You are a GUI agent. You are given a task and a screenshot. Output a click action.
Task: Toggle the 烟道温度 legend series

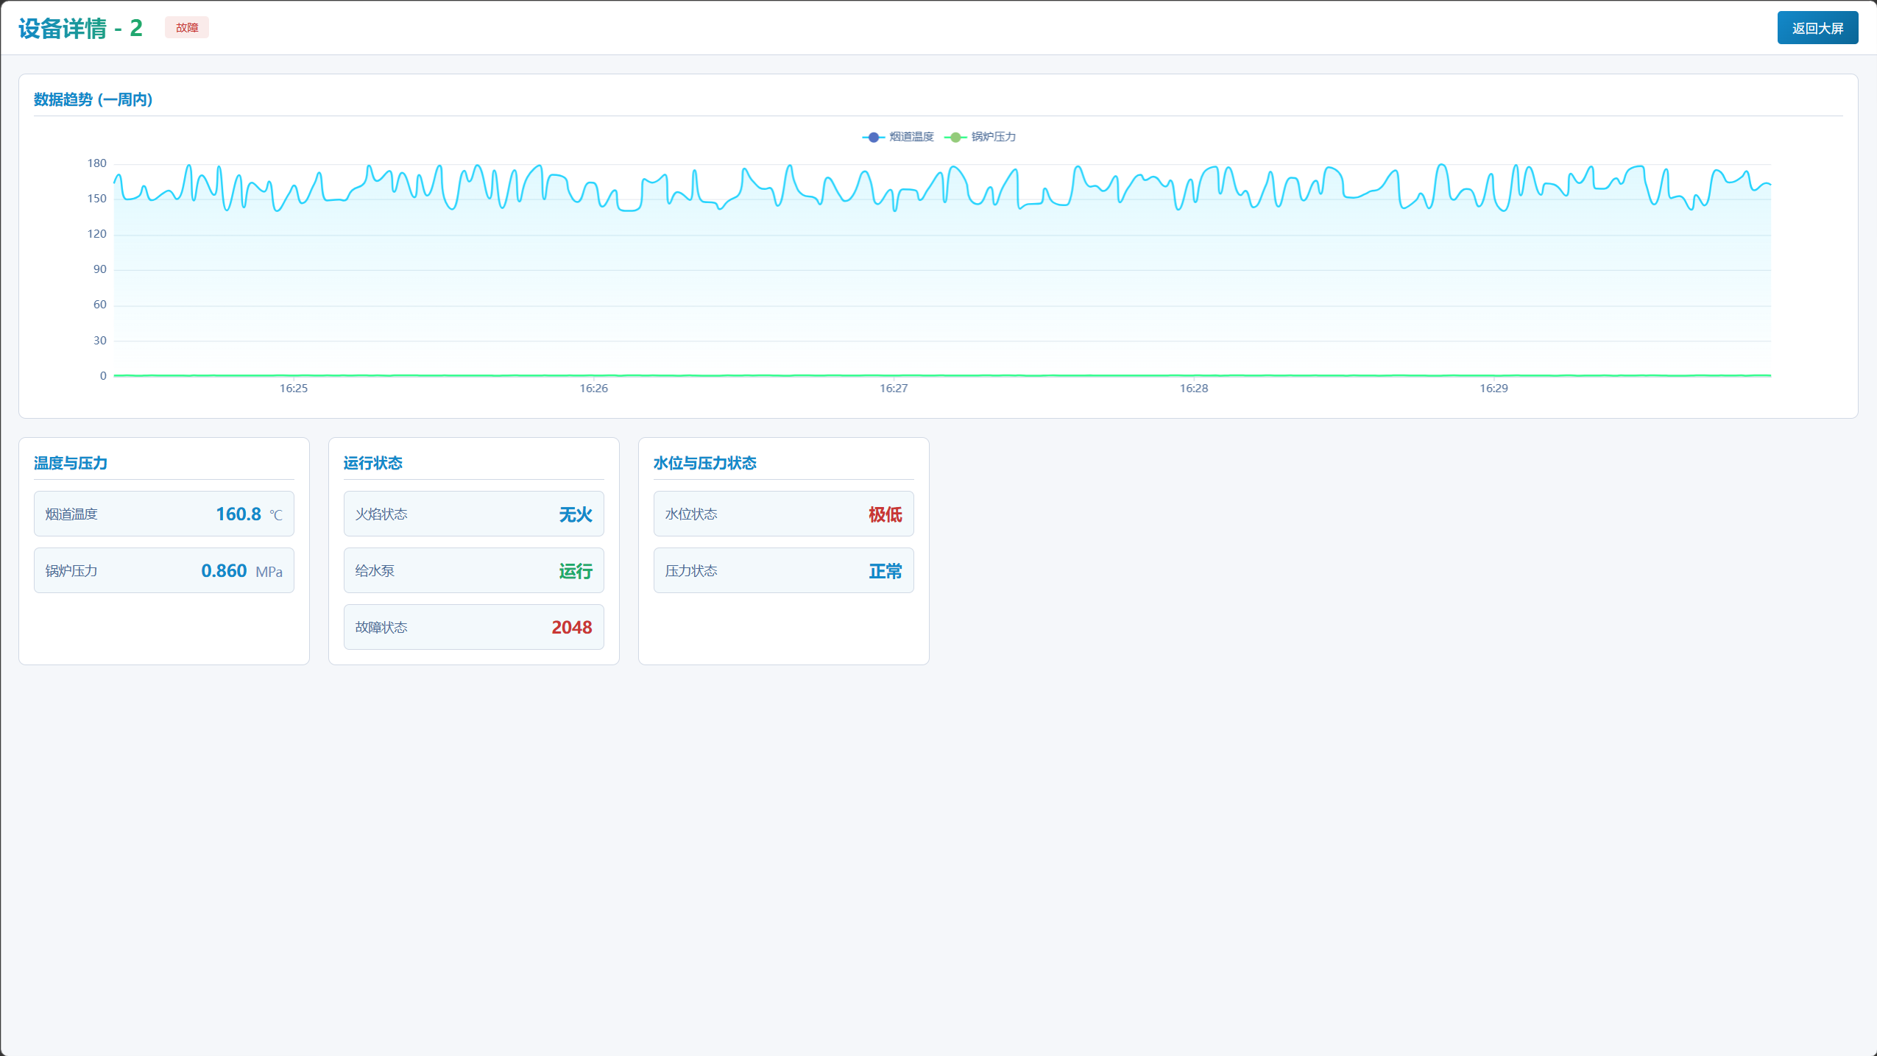click(x=911, y=137)
